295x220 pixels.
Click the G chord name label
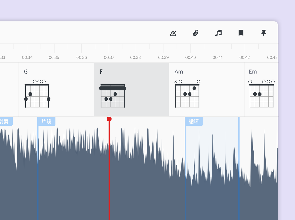pyautogui.click(x=26, y=72)
